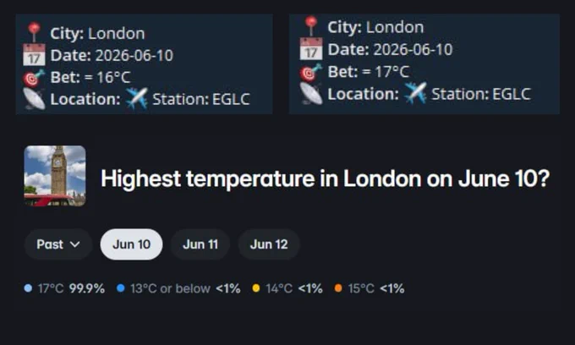Click the airplane icon in right card
Screen dimensions: 575x345
[415, 93]
